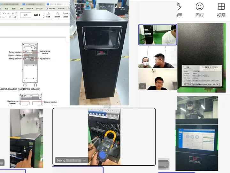This screenshot has width=230, height=173.
Task: Open the photo of UPS touchscreen display
Action: (197, 134)
